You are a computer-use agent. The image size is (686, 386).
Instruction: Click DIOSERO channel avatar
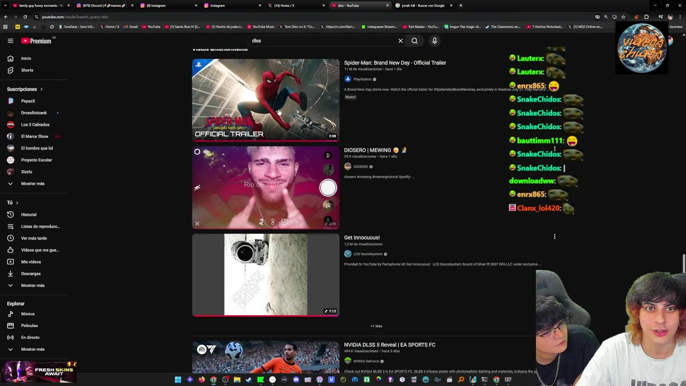point(348,167)
